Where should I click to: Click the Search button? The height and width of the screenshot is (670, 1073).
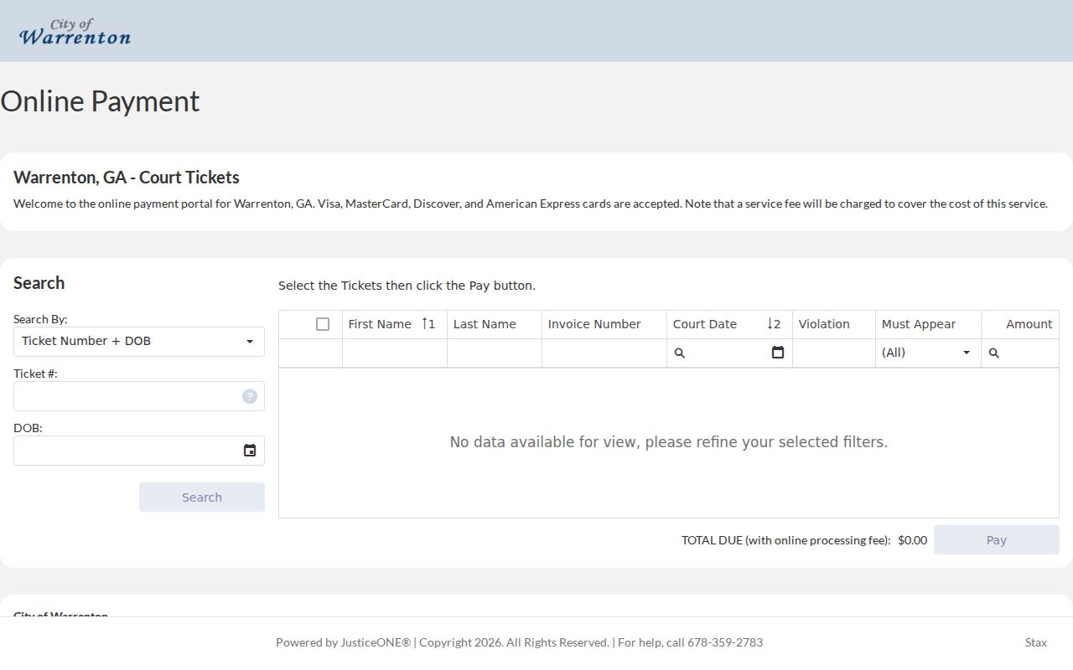(x=202, y=497)
